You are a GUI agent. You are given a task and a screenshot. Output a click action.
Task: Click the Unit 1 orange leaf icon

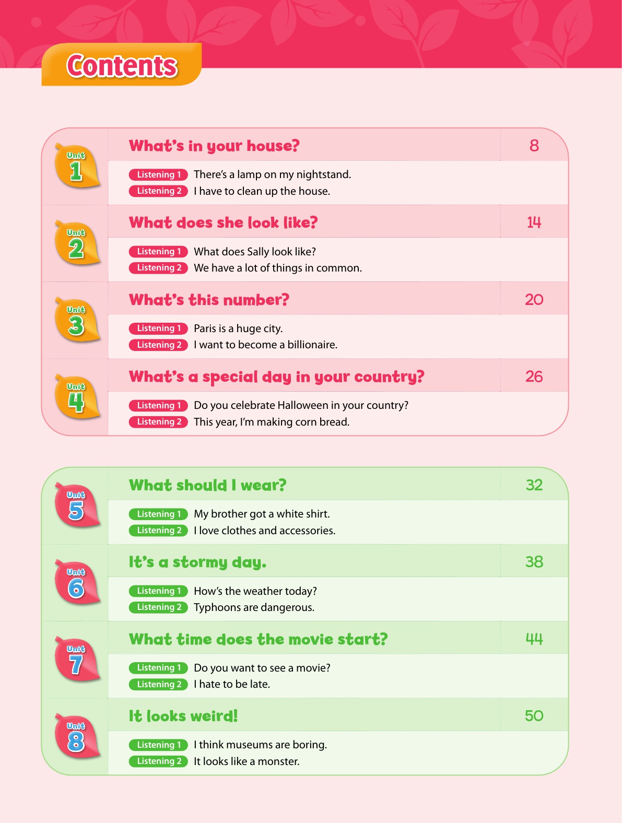(77, 166)
